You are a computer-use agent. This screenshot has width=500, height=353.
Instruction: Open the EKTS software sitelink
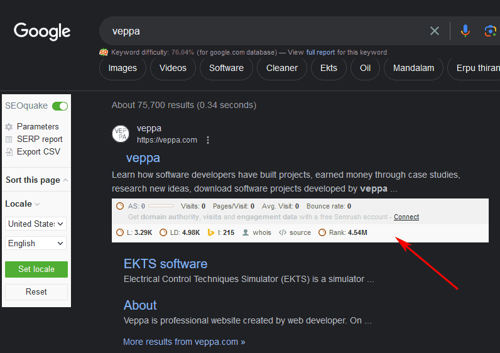165,264
